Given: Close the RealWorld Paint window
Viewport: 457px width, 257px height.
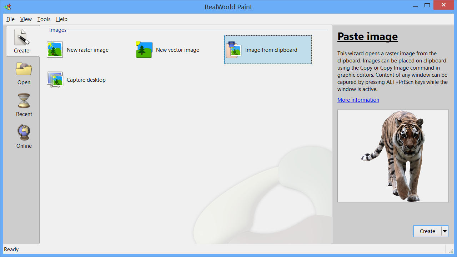Looking at the screenshot, I should (443, 5).
